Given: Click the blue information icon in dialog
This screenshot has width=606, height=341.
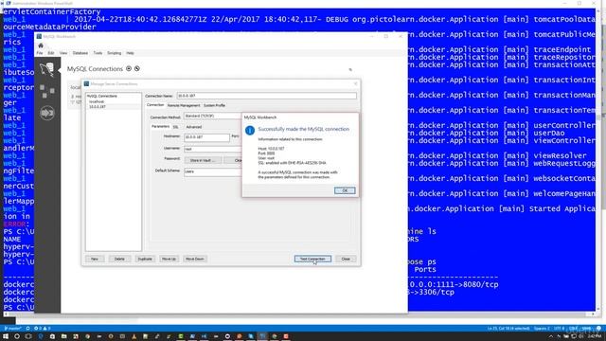Looking at the screenshot, I should (x=250, y=131).
